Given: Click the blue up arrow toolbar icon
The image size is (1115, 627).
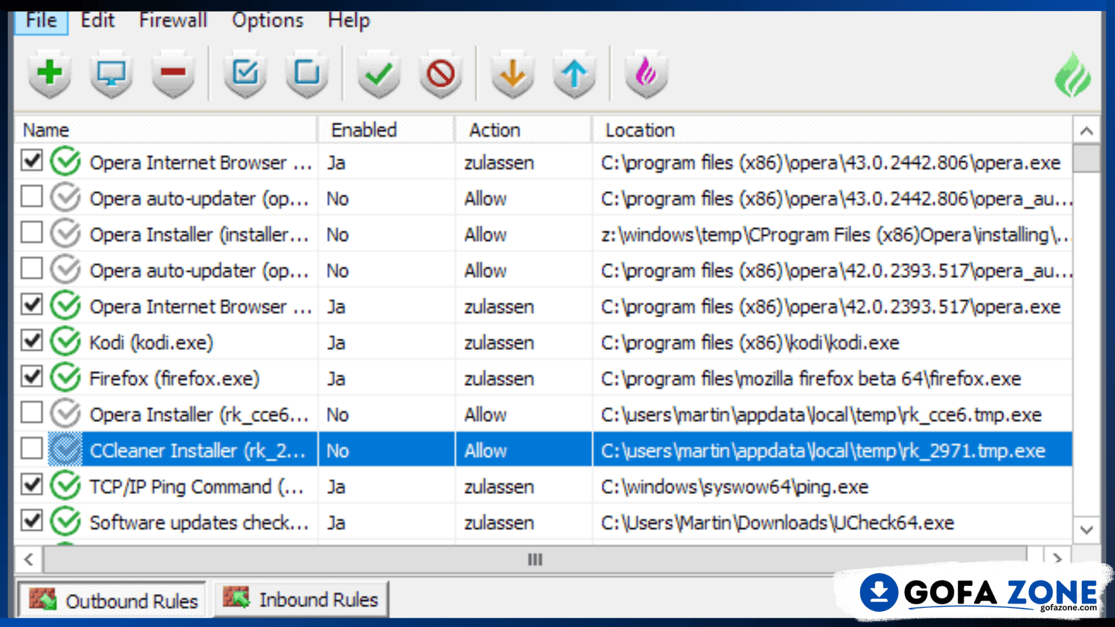Looking at the screenshot, I should (x=574, y=74).
